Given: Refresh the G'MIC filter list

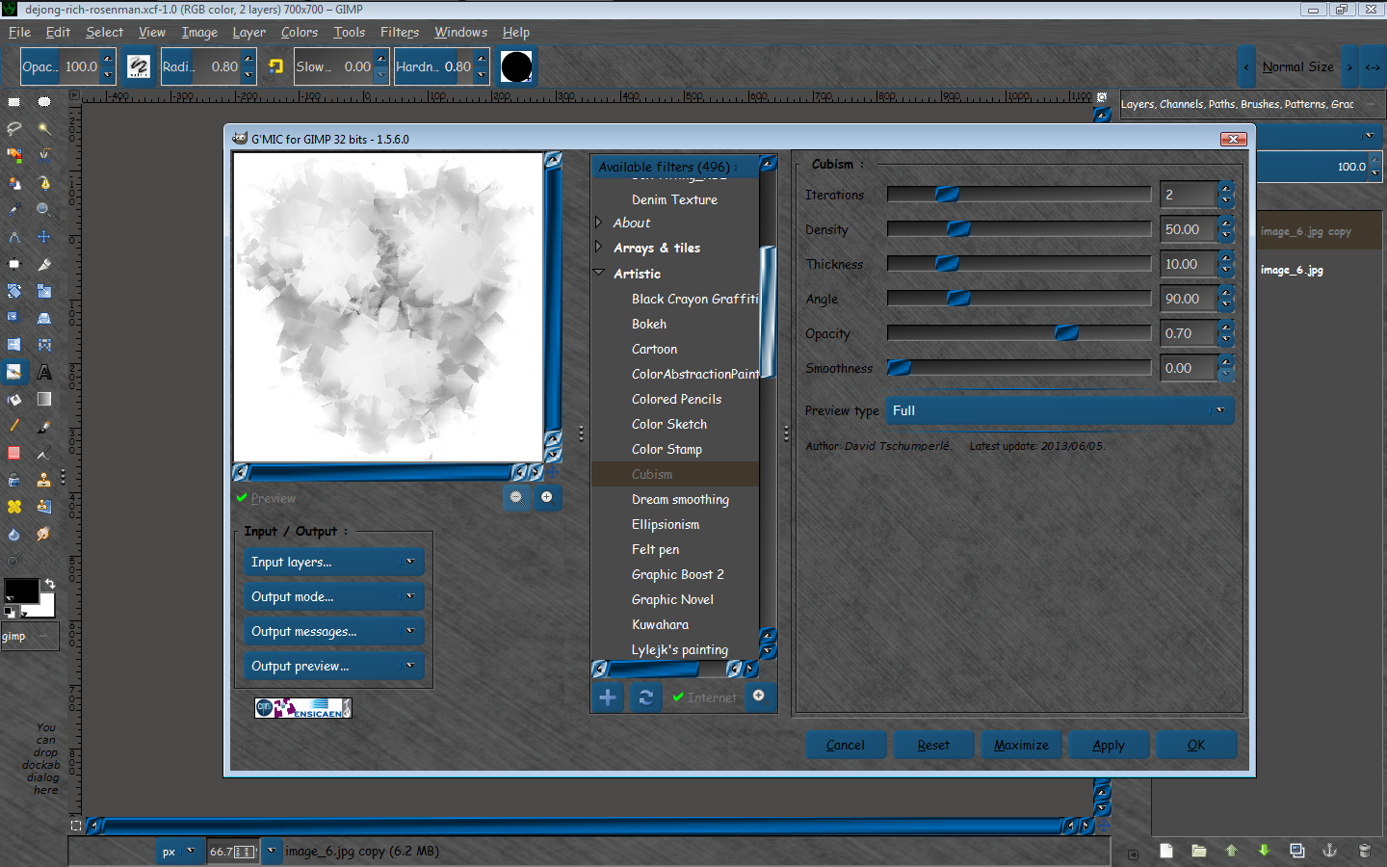Looking at the screenshot, I should click(x=645, y=697).
